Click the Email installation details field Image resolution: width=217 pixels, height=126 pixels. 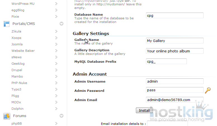point(167,123)
